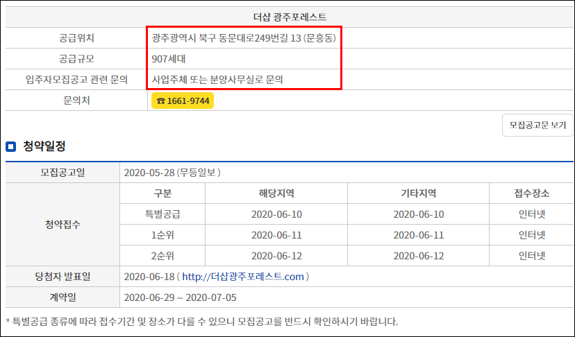Select 2020-06-11 under 기타지역 column

[419, 235]
